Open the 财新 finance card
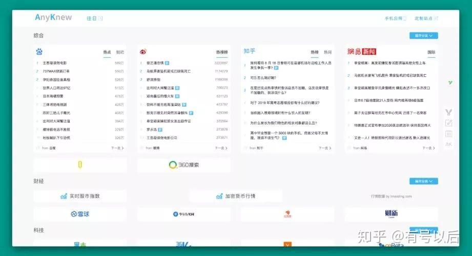 pos(392,214)
